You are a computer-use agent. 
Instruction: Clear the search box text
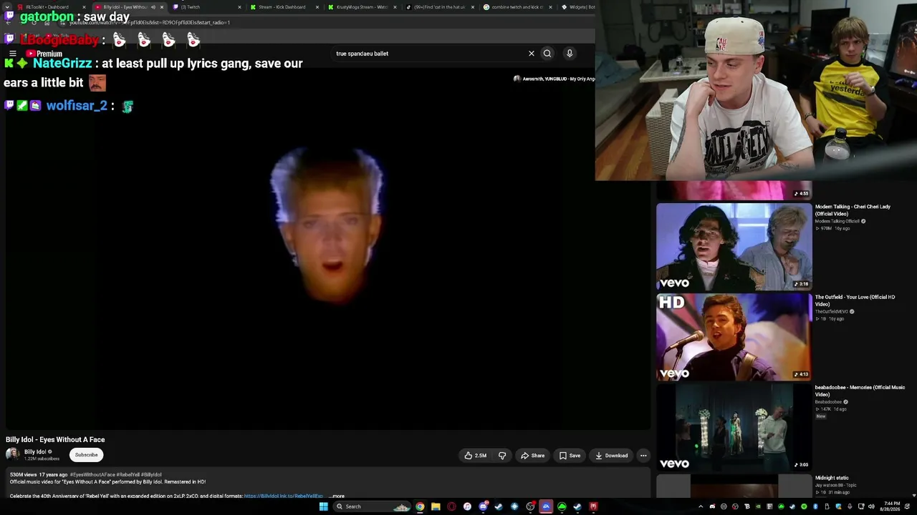(531, 54)
